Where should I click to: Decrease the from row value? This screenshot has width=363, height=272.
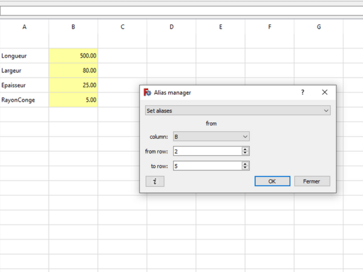[x=245, y=154]
